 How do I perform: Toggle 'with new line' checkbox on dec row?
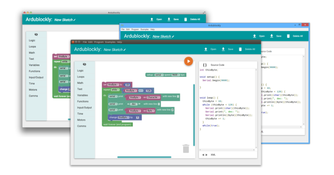pos(159,104)
